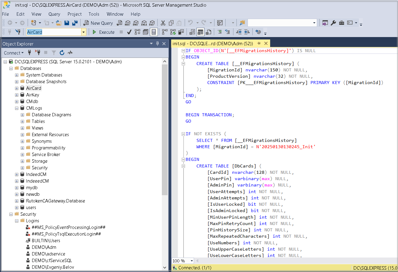Open the AirCard database dropdown

[x=84, y=32]
